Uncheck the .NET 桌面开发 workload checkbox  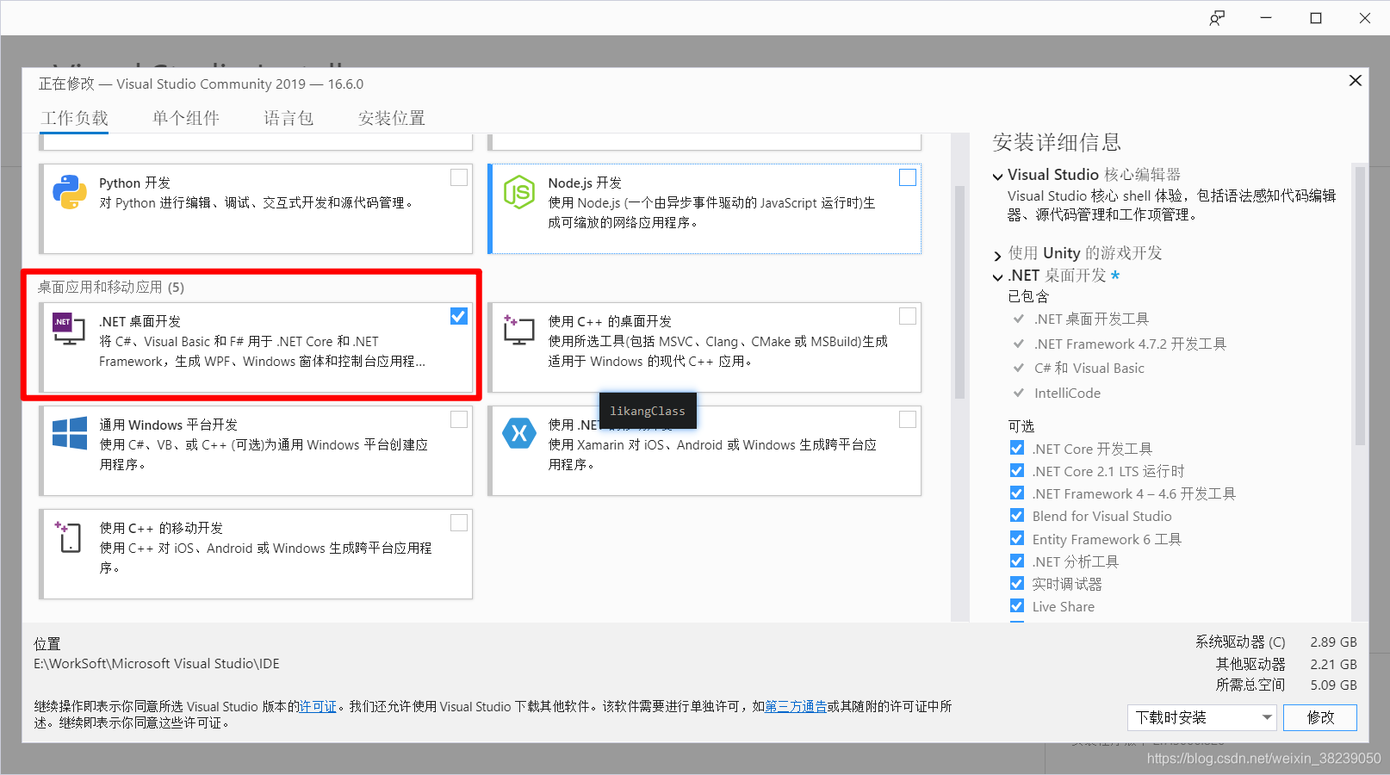(459, 316)
